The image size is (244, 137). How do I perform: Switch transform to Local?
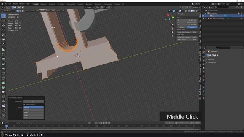[192, 27]
